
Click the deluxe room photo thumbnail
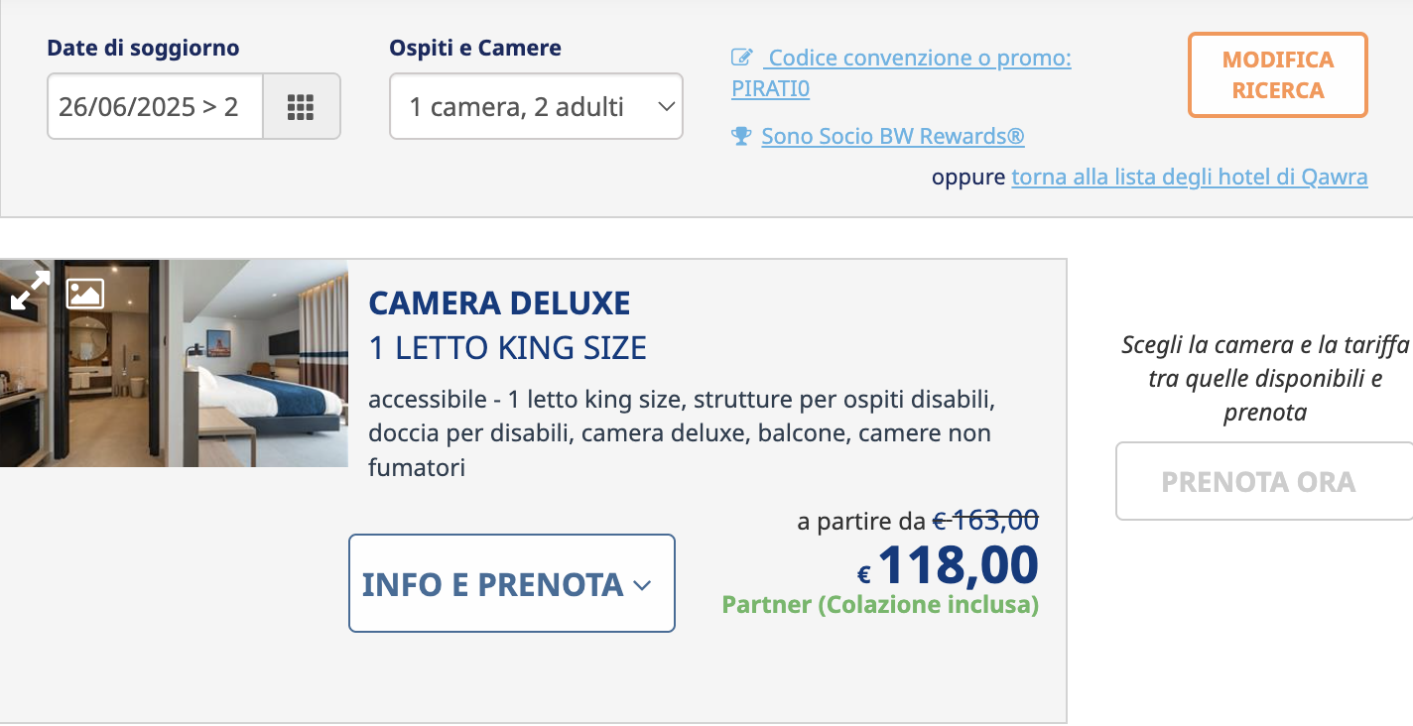point(174,363)
